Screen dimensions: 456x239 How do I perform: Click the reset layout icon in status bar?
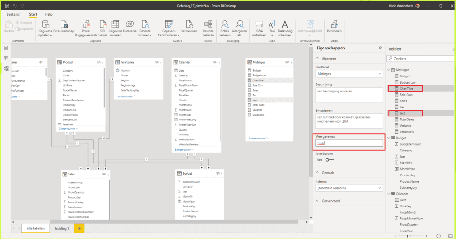point(439,236)
